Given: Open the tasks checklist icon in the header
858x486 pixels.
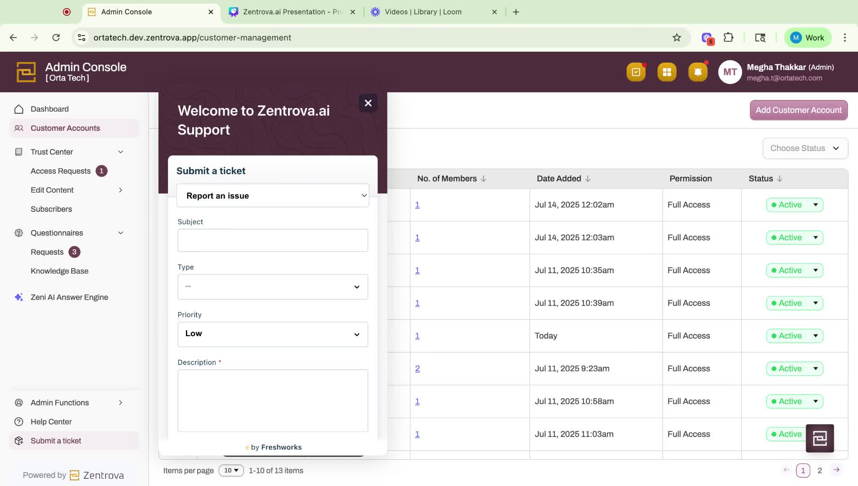Looking at the screenshot, I should (x=636, y=72).
